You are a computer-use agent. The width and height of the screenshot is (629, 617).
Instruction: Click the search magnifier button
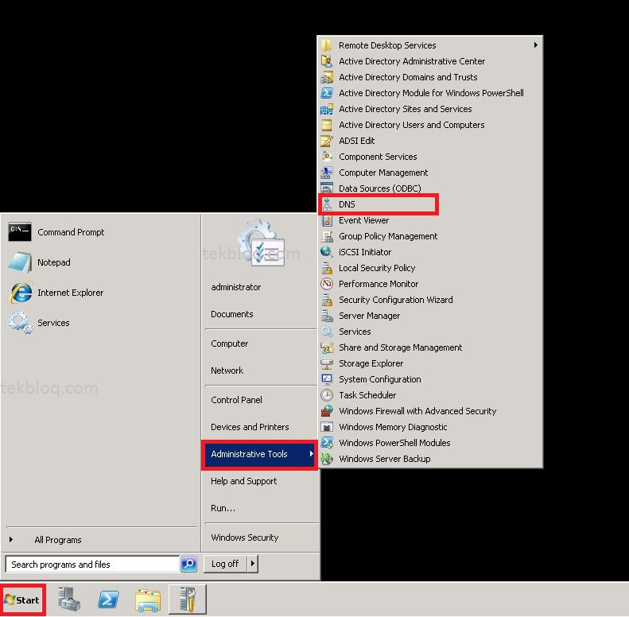click(x=189, y=564)
